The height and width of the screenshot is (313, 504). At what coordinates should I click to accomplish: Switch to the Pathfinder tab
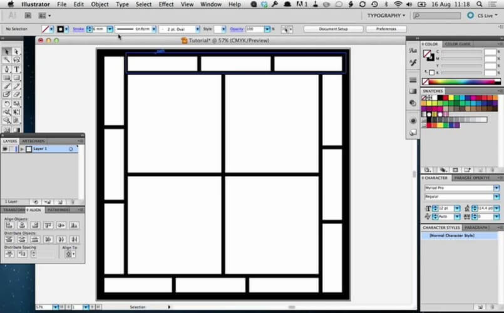tap(59, 210)
